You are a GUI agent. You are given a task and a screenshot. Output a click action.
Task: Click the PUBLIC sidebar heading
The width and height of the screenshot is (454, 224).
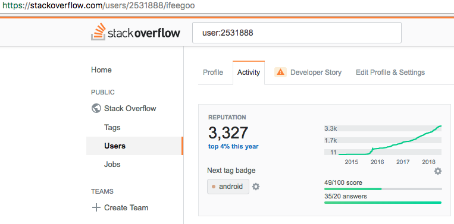tap(103, 92)
